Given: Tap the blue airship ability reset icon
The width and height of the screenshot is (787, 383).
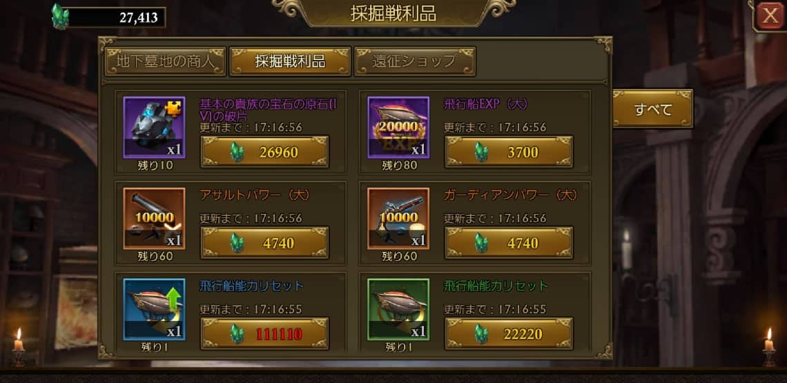Looking at the screenshot, I should point(154,310).
